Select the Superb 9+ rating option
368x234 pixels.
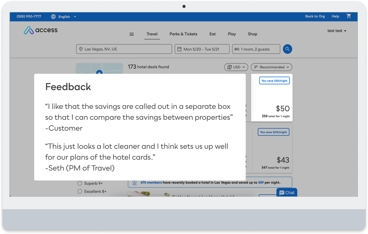pyautogui.click(x=90, y=183)
